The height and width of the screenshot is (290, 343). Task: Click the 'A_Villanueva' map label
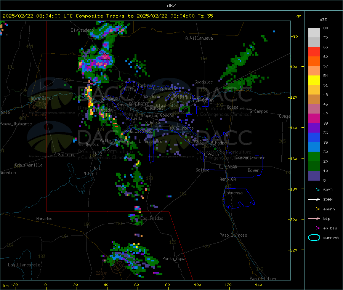tap(199, 38)
